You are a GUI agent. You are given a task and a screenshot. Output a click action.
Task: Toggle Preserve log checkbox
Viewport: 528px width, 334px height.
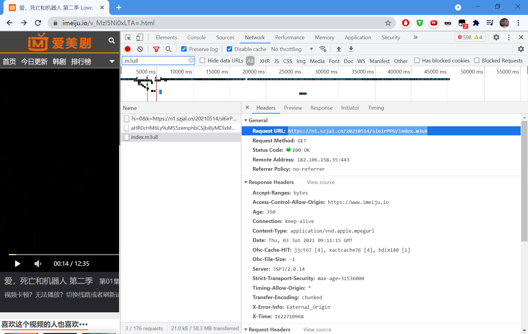coord(184,49)
